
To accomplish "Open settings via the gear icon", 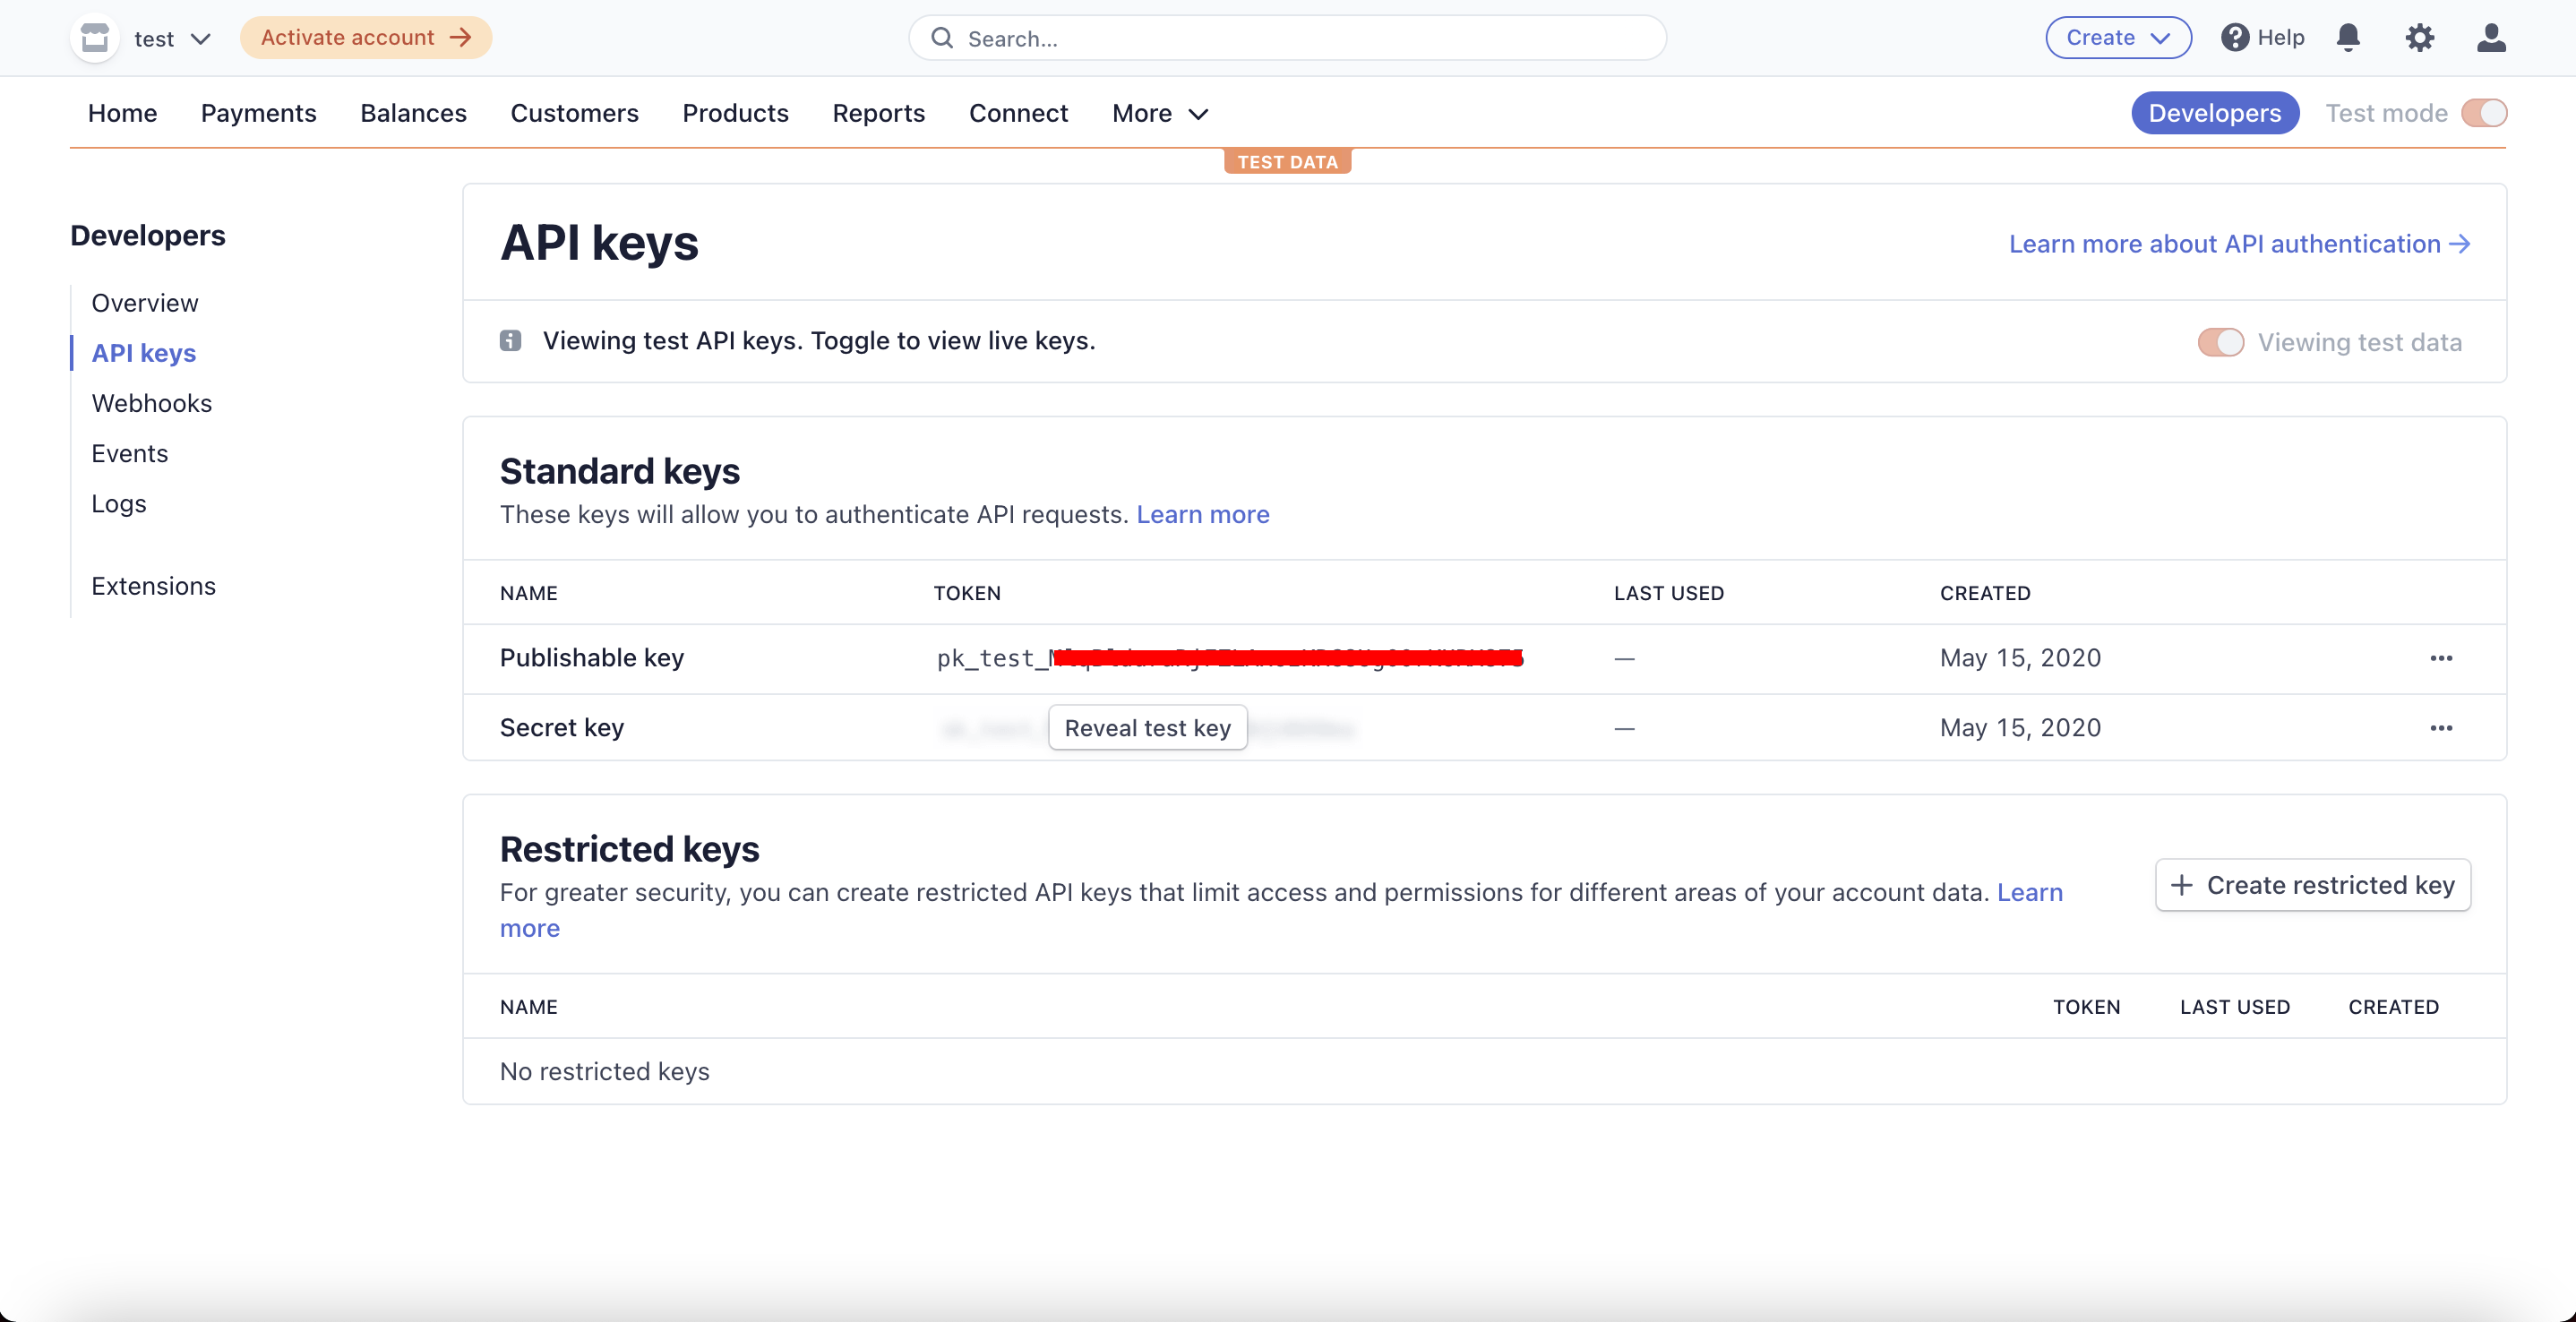I will tap(2419, 38).
